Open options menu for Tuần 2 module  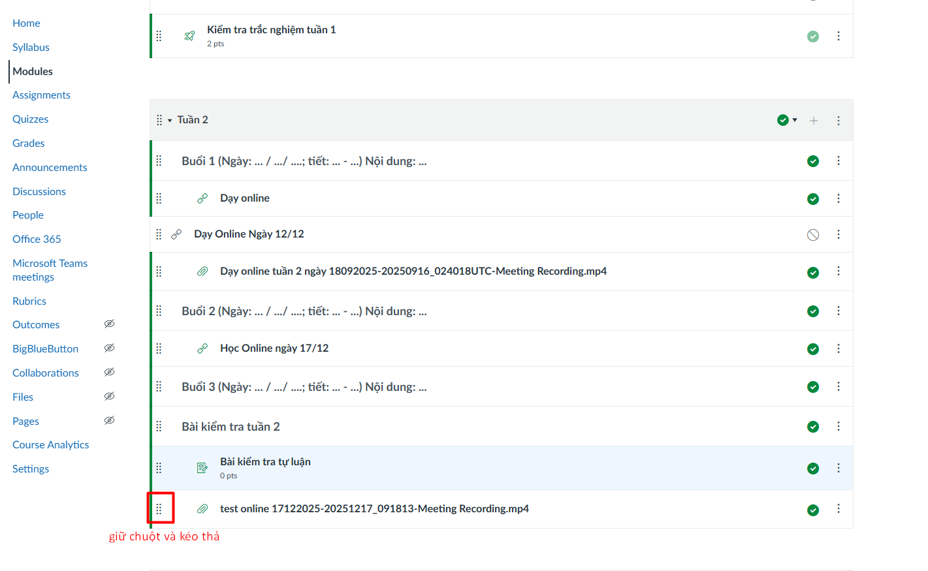[x=839, y=121]
